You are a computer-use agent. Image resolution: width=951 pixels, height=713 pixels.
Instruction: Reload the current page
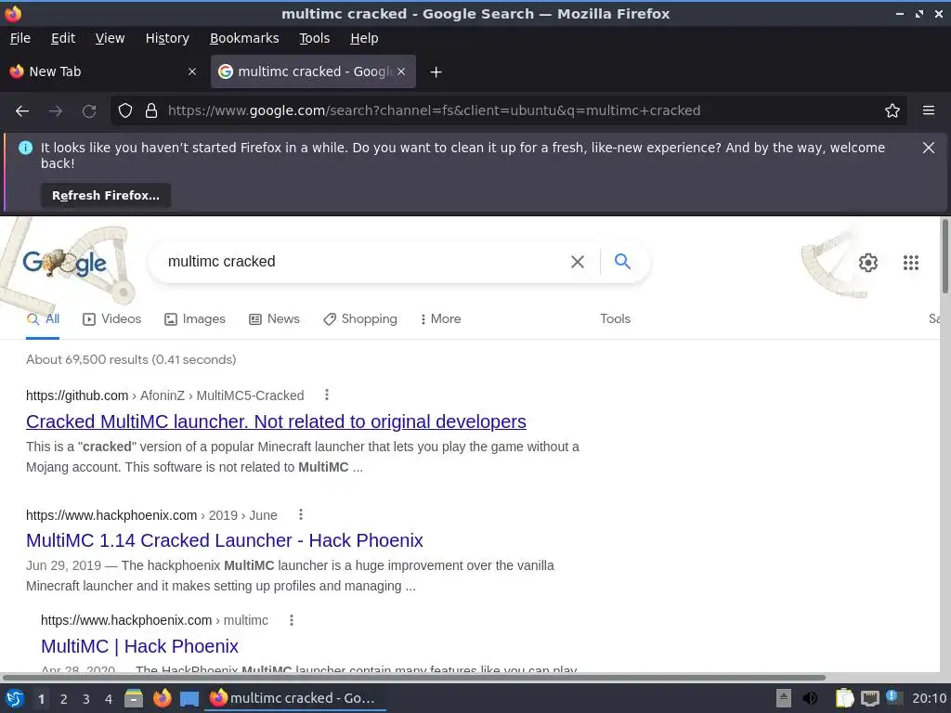pyautogui.click(x=89, y=110)
